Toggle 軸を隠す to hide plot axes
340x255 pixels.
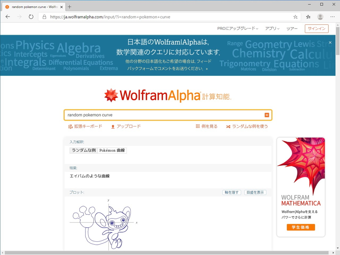pos(231,192)
